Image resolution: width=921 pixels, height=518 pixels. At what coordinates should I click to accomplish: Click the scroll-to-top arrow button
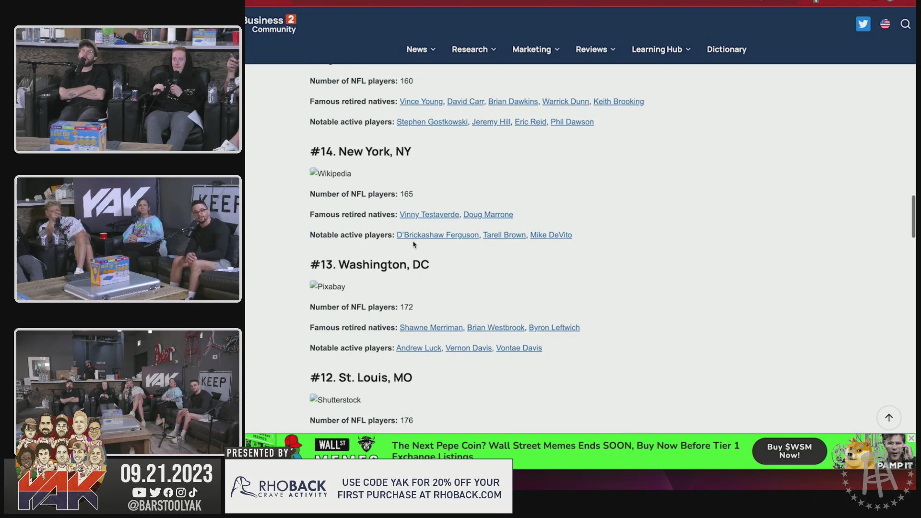click(x=888, y=417)
